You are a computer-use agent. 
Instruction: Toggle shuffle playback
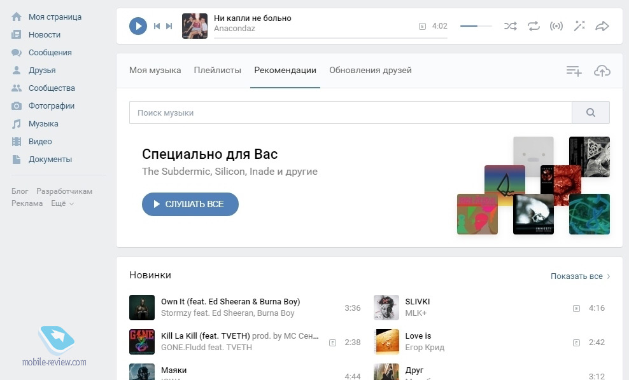(x=510, y=27)
